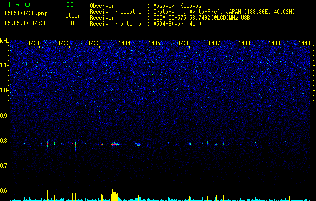
Task: Click the 1432 time axis label
Action: pos(64,43)
